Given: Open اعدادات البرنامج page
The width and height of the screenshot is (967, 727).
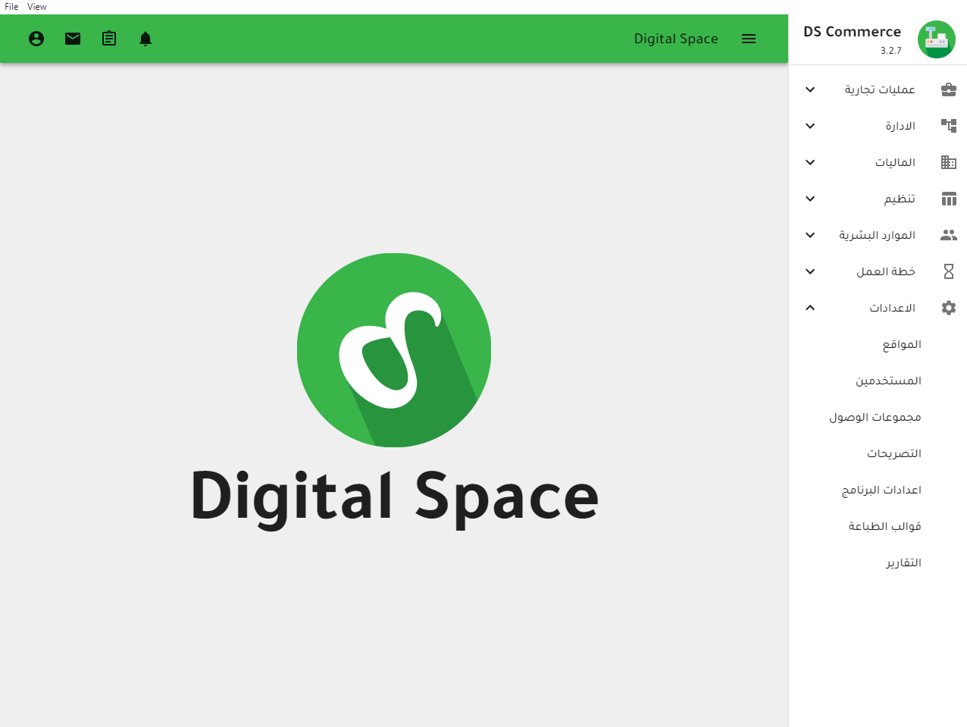Looking at the screenshot, I should (x=881, y=490).
